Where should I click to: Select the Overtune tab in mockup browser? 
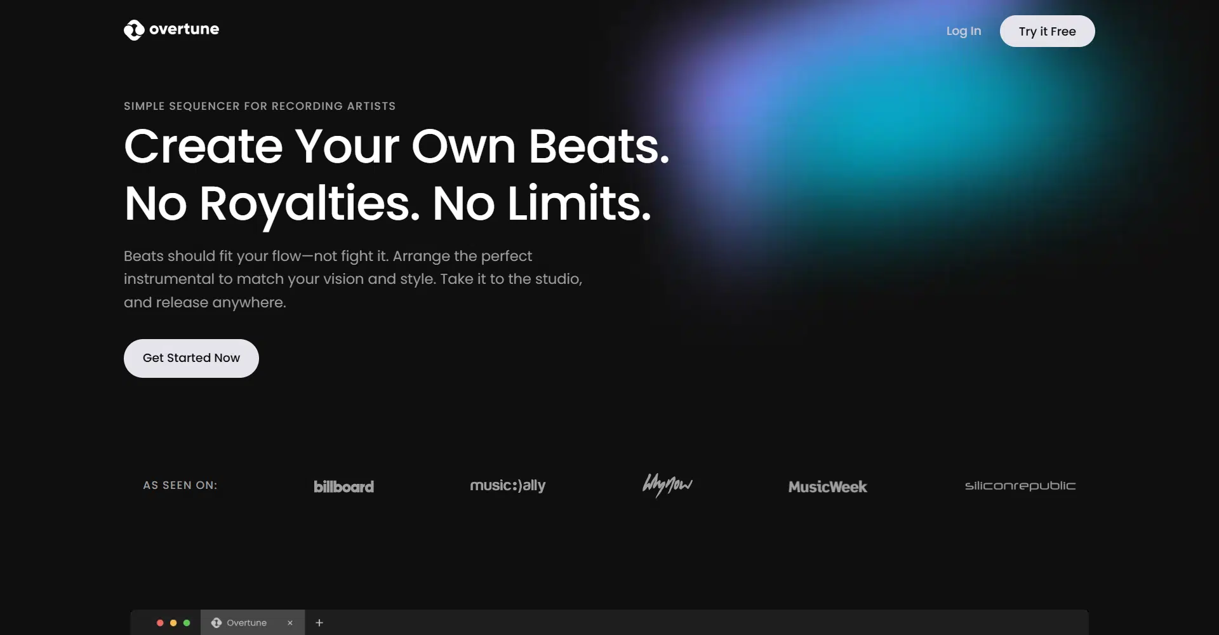247,623
